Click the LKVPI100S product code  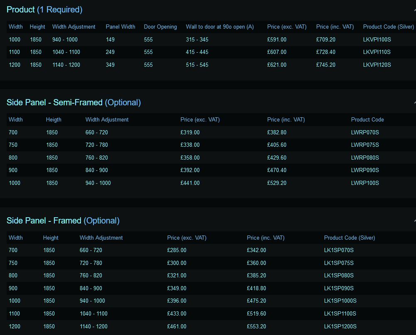click(x=377, y=39)
